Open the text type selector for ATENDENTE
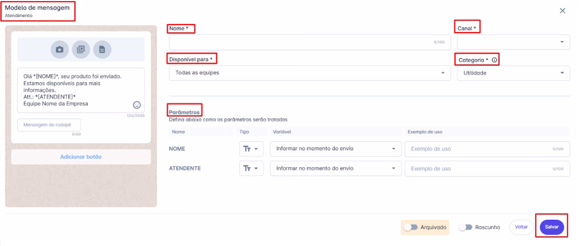 pos(251,169)
